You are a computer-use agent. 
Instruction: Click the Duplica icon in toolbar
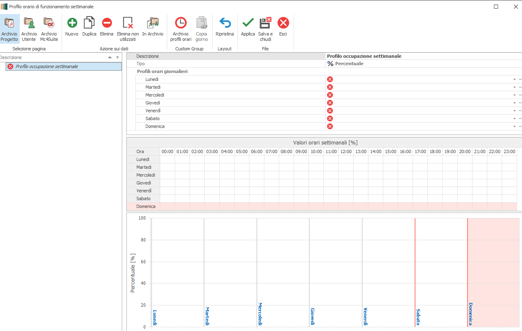89,23
